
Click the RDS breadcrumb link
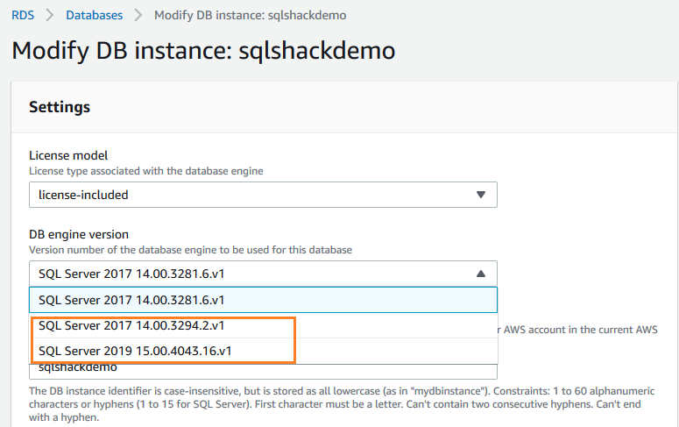(x=23, y=14)
